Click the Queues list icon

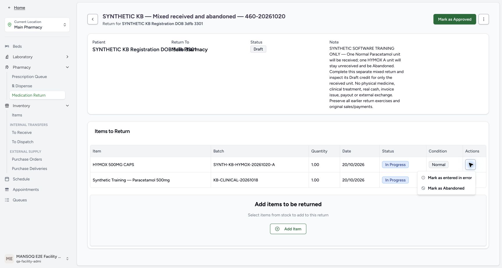[7, 200]
